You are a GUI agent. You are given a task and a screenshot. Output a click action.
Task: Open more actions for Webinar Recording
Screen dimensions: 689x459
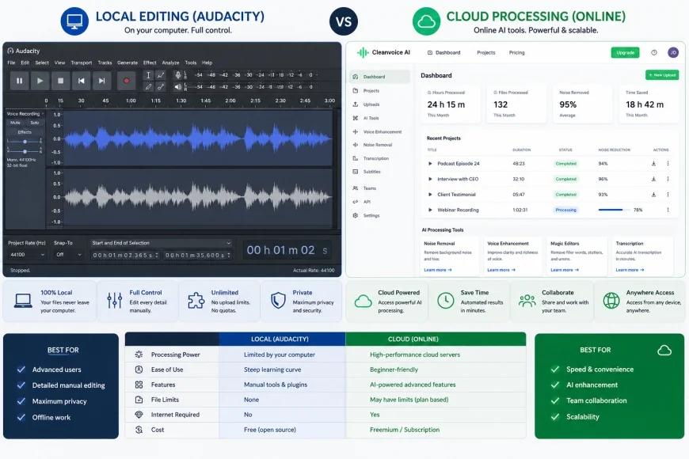click(668, 210)
